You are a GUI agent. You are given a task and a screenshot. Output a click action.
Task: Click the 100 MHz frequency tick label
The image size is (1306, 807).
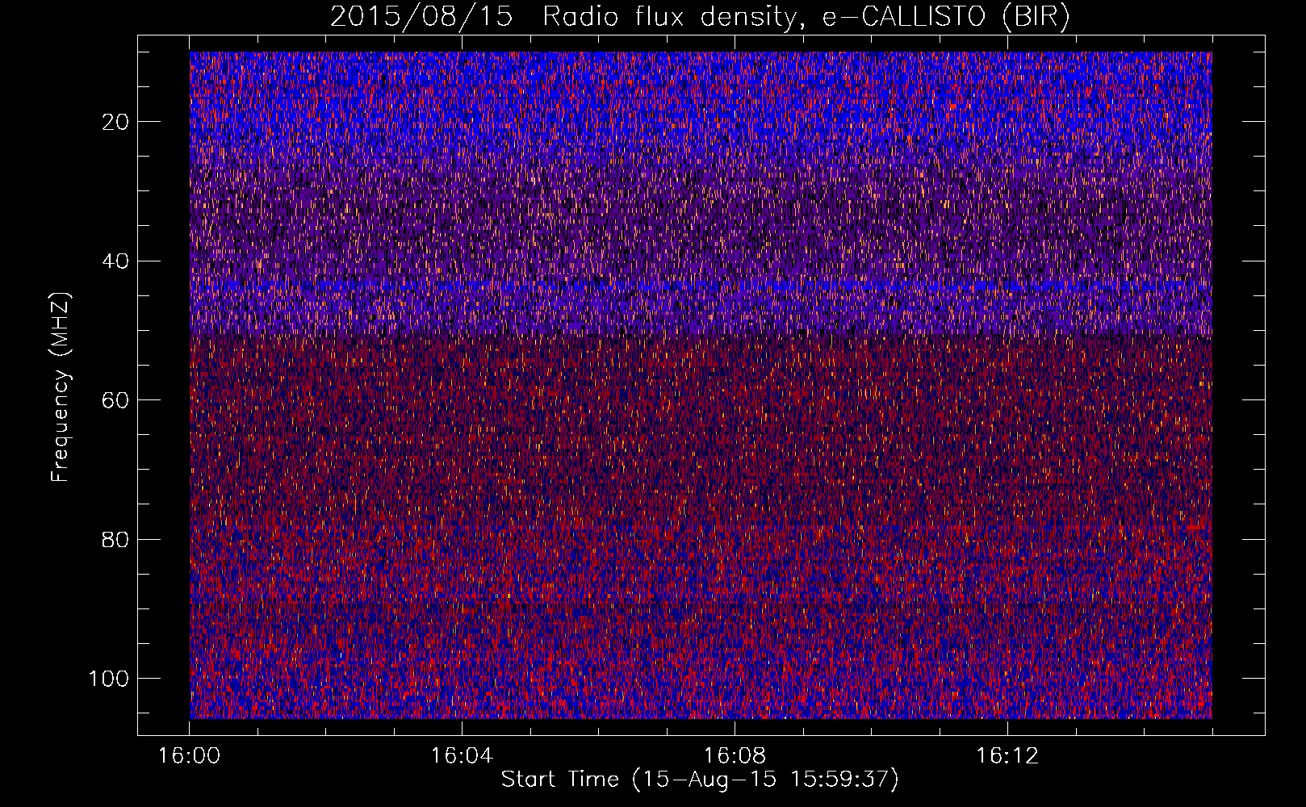pyautogui.click(x=110, y=679)
